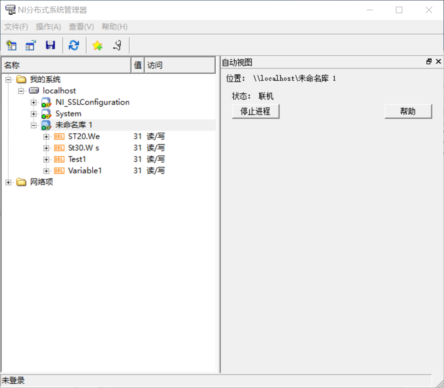This screenshot has width=444, height=388.
Task: Close the 自动视图 panel
Action: 439,62
